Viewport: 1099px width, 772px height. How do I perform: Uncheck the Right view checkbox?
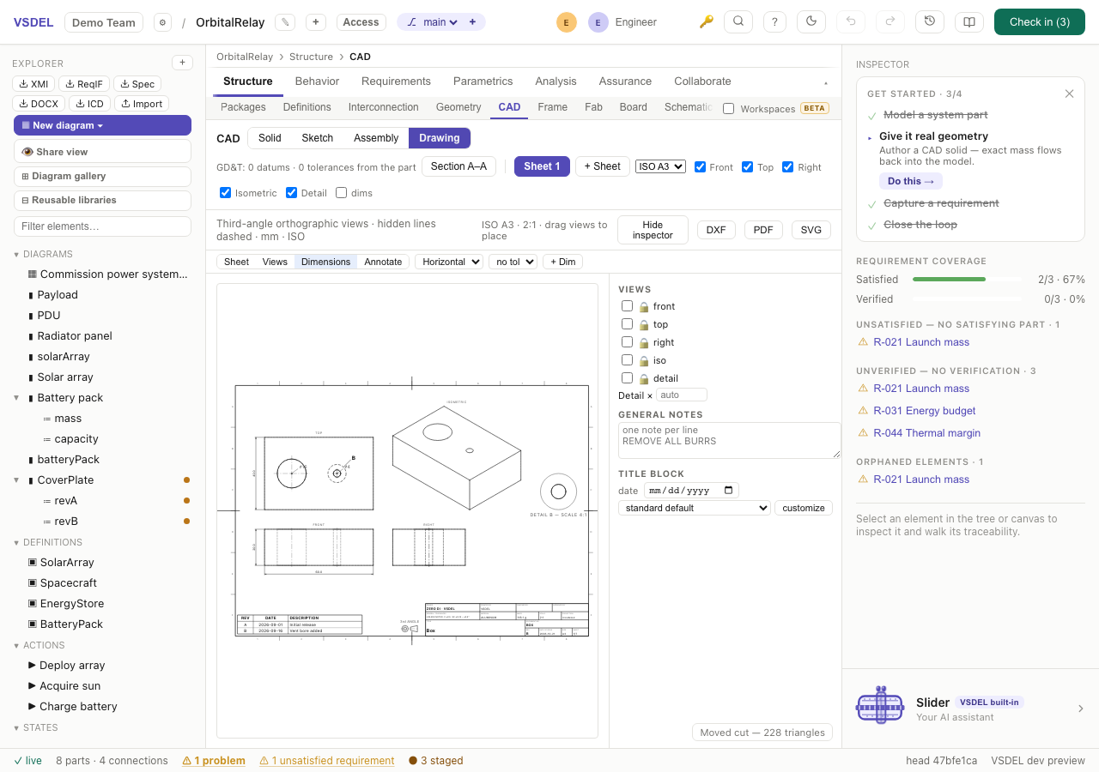coord(787,167)
